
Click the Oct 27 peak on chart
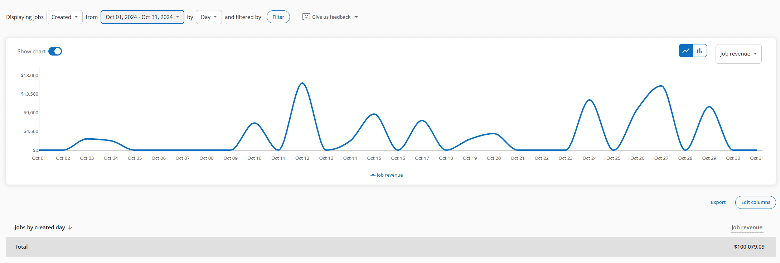click(662, 86)
